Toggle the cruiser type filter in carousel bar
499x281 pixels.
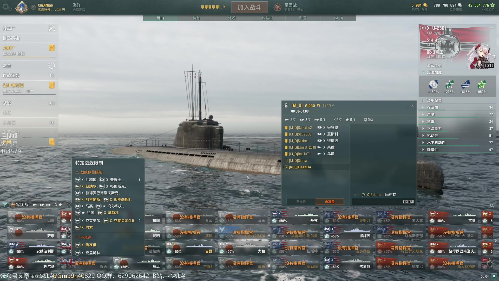(42, 205)
